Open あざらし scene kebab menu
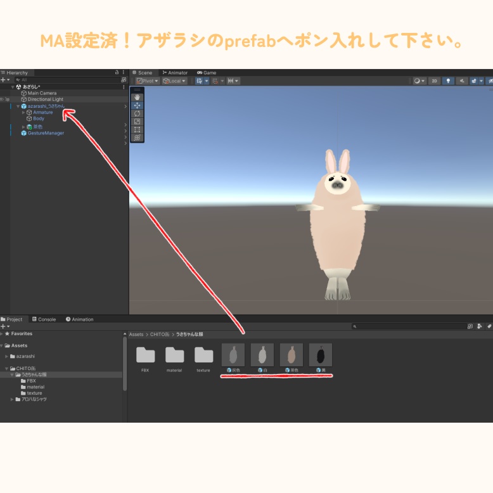Image resolution: width=493 pixels, height=493 pixels. coord(124,87)
